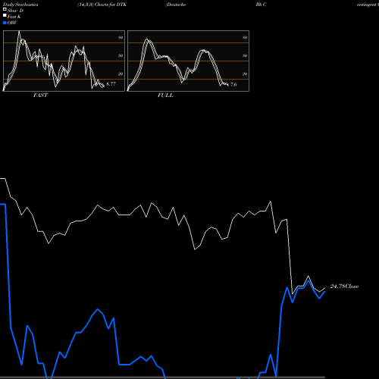Click the 'Bk C' title fragment
Viewport: 379px width, 379px height.
[x=261, y=5]
